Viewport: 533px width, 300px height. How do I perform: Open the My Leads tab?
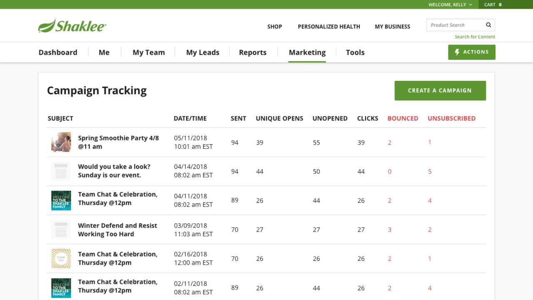click(x=202, y=52)
